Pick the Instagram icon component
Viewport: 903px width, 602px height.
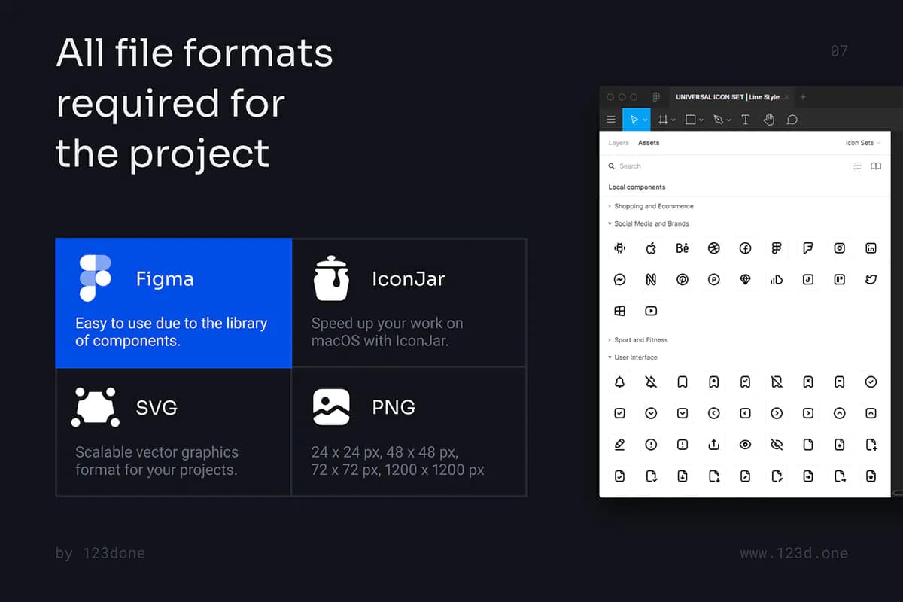pyautogui.click(x=840, y=248)
